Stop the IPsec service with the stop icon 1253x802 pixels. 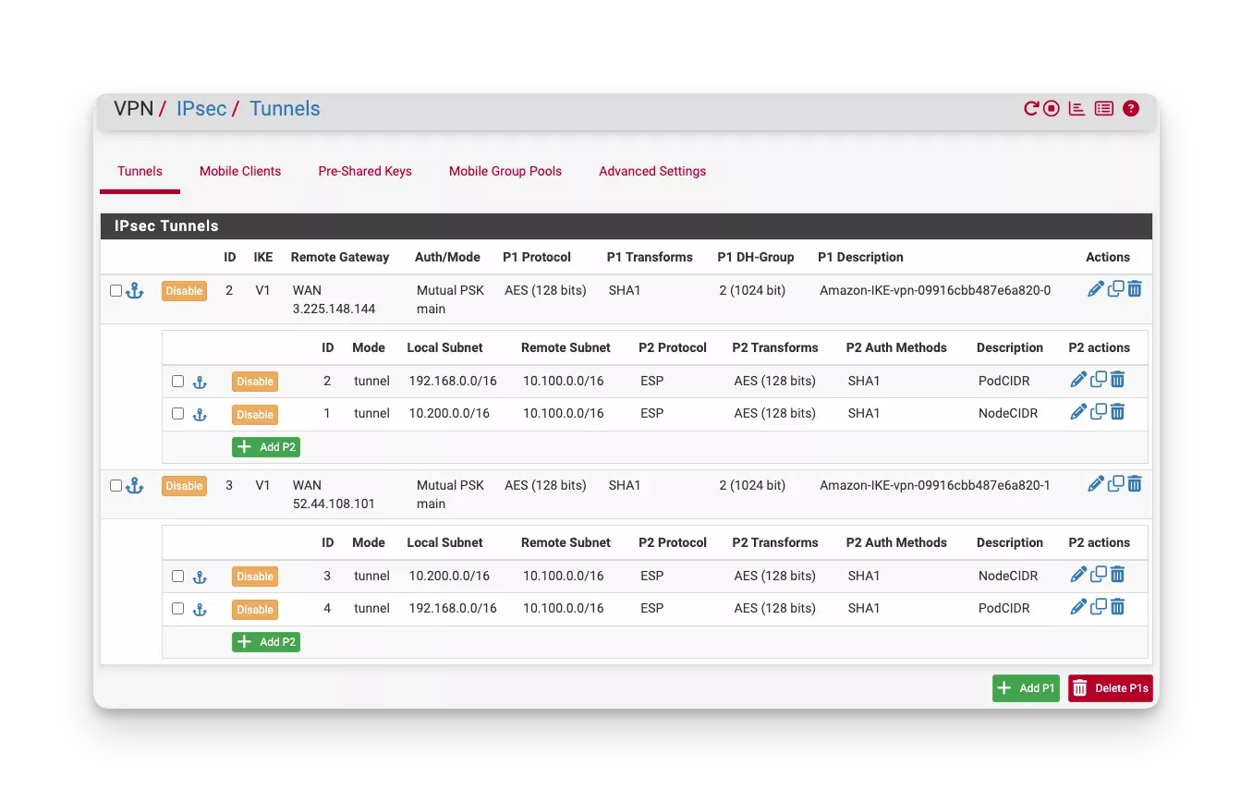[1051, 108]
